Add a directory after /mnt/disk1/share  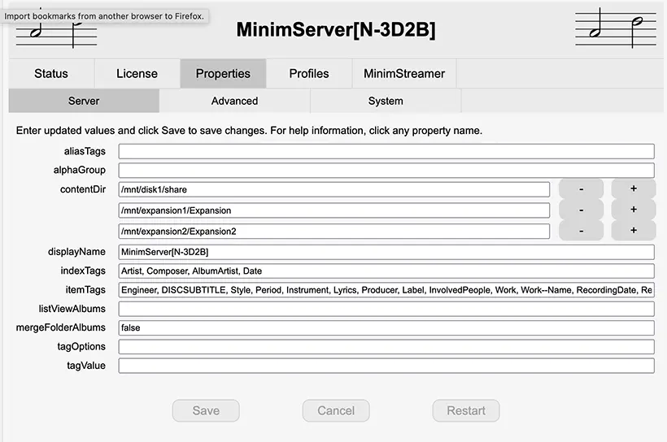click(x=634, y=188)
